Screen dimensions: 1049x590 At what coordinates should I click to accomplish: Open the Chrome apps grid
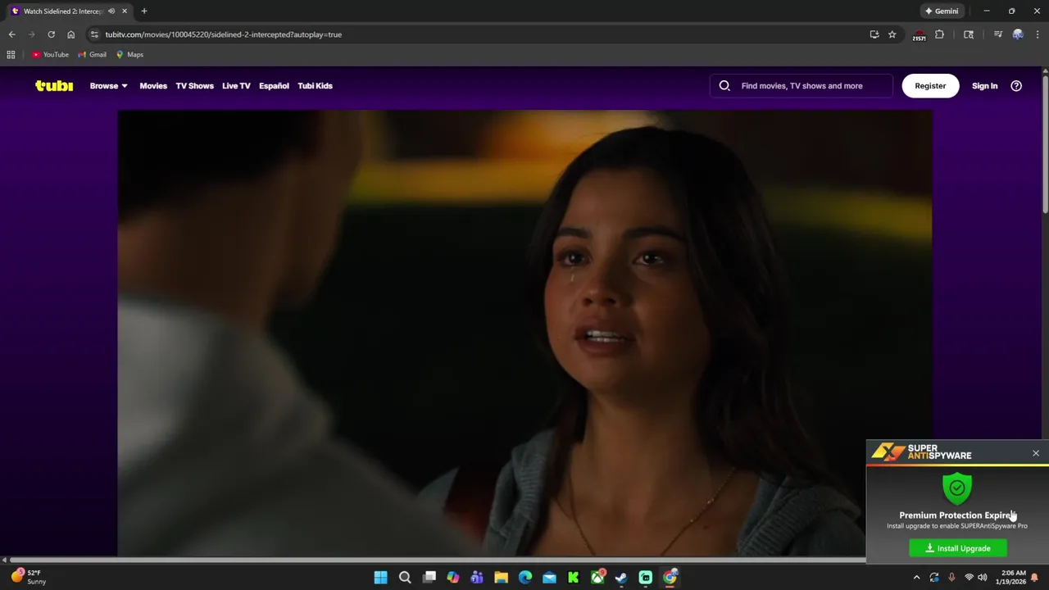pyautogui.click(x=11, y=54)
